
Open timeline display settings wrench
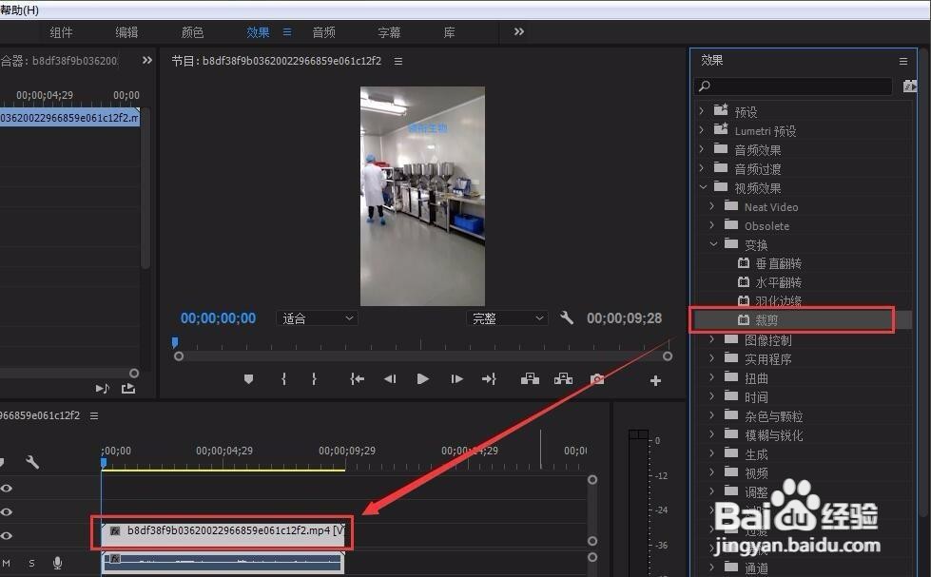[32, 462]
